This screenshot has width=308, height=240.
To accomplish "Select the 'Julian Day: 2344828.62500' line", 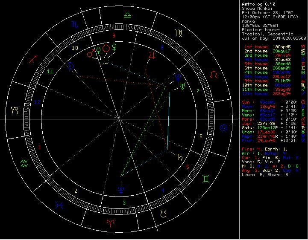I will 274,38.
